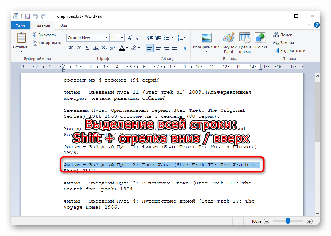The image size is (331, 236).
Task: Enable center text alignment
Action: point(158,48)
